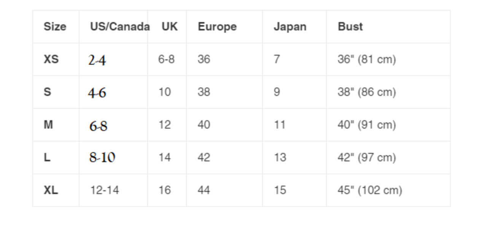The height and width of the screenshot is (226, 493).
Task: Click the UK 6-8 cell
Action: pyautogui.click(x=166, y=59)
